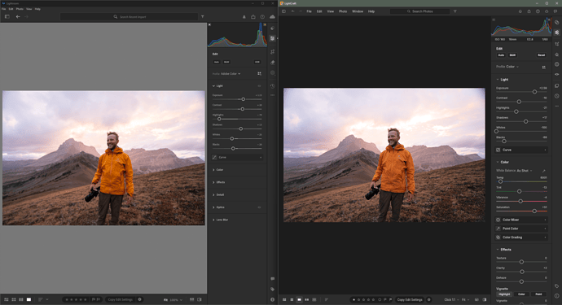Screen dimensions: 562x305
Task: Toggle B&W button in LightCraft Edit panel
Action: tap(512, 55)
